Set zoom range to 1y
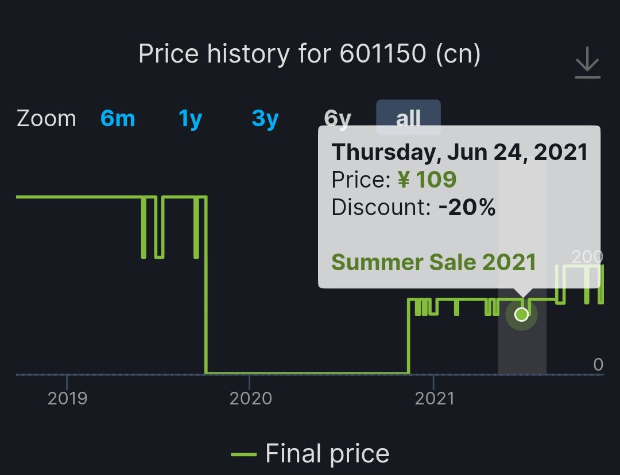Viewport: 620px width, 475px height. pyautogui.click(x=190, y=118)
